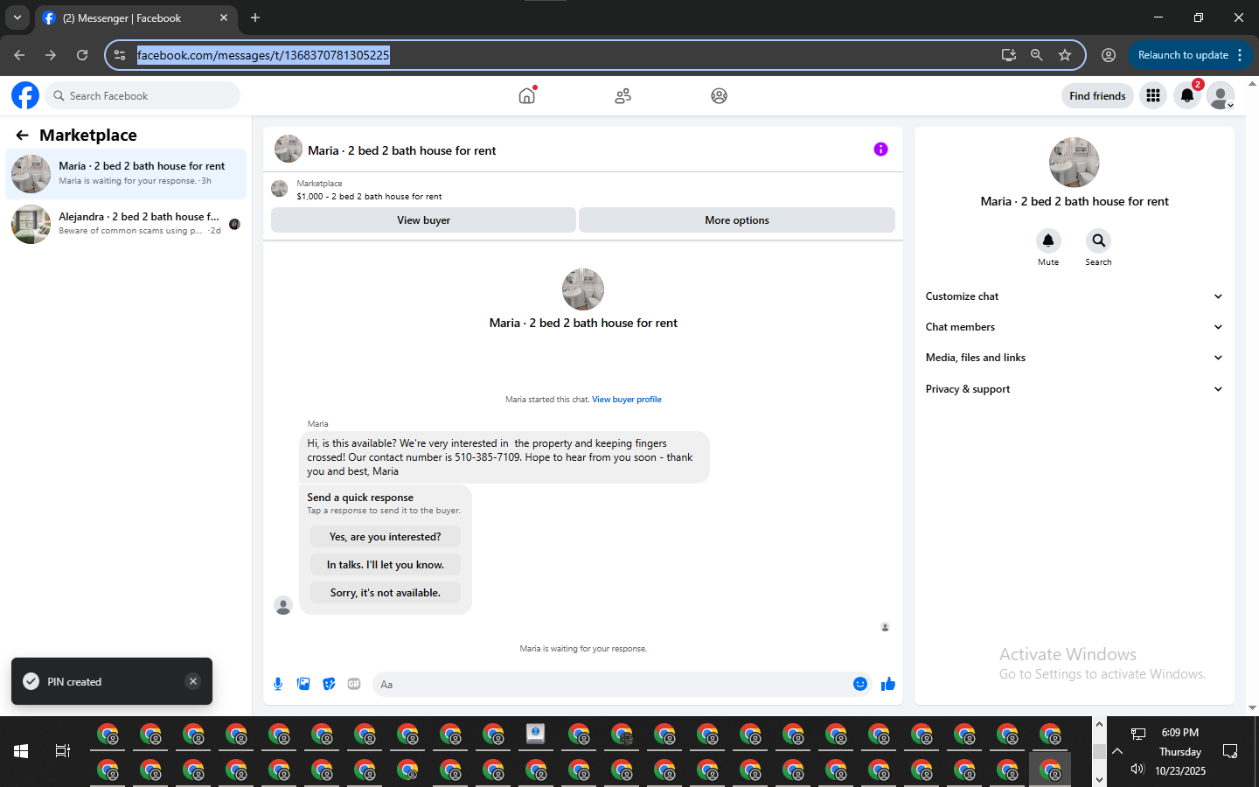Search in conversation using the magnifier icon
The width and height of the screenshot is (1259, 787).
[x=1098, y=240]
